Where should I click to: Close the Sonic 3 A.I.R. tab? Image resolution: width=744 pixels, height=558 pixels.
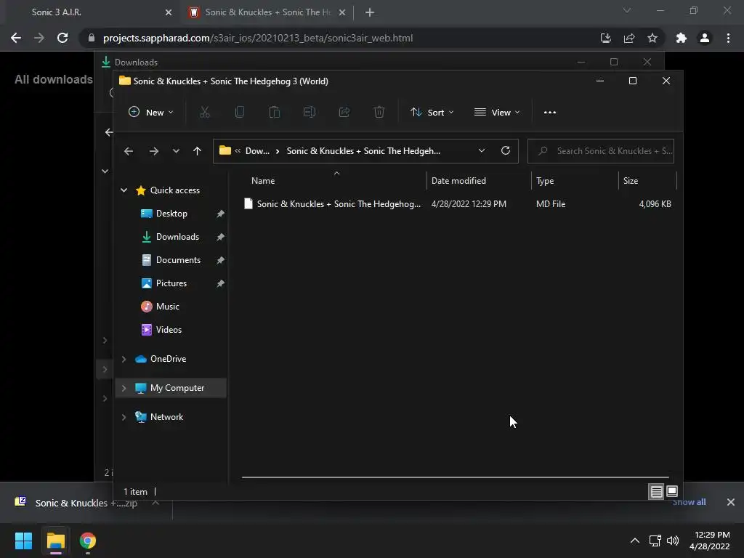(x=169, y=12)
